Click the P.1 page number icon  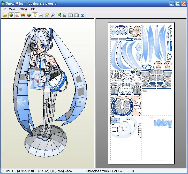pyautogui.click(x=41, y=15)
